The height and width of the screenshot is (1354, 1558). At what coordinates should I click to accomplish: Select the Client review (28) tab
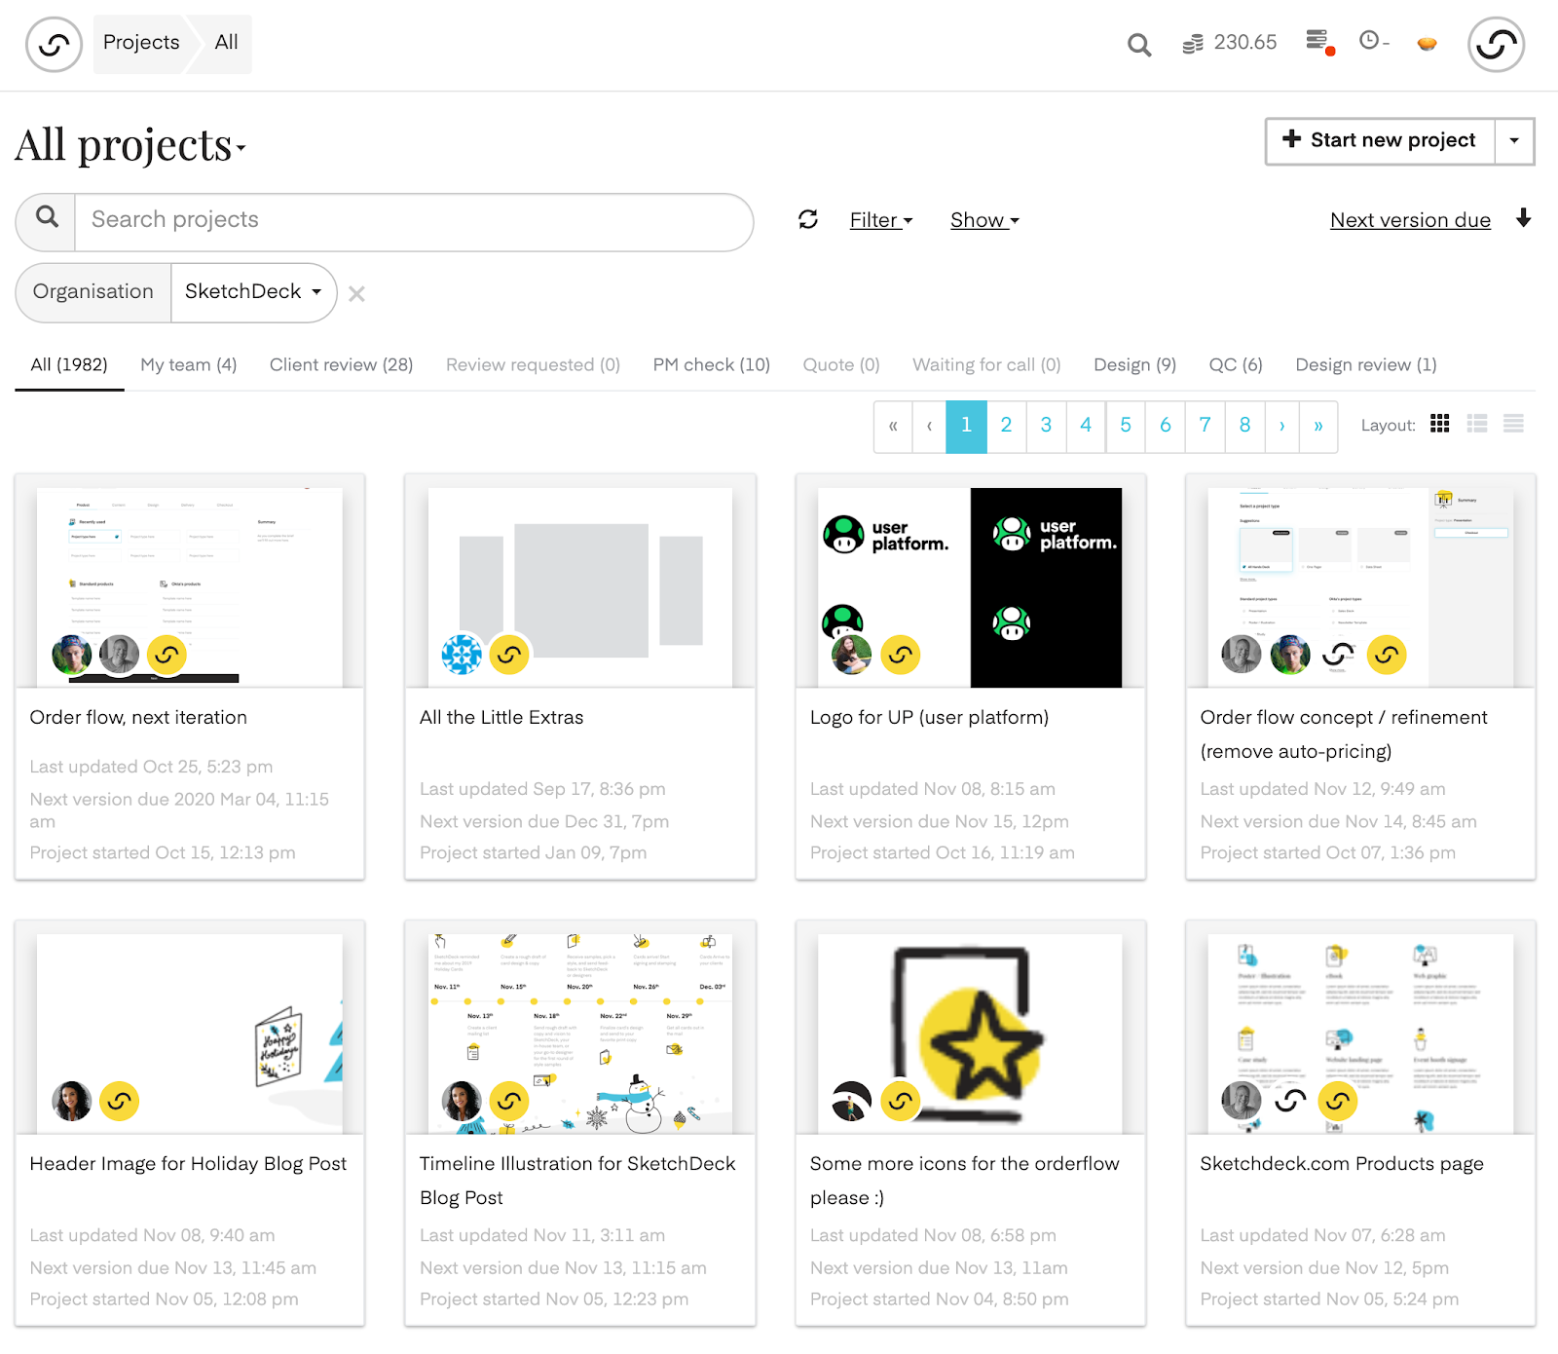pyautogui.click(x=342, y=364)
